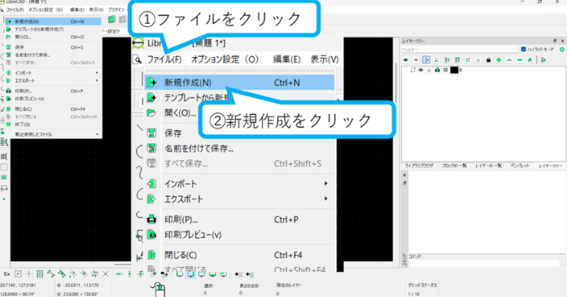The image size is (568, 297).
Task: Enable free snap icon in snap toolbar
Action: click(x=18, y=274)
